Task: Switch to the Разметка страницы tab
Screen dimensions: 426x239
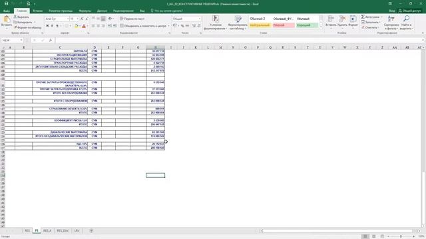Action: 61,11
